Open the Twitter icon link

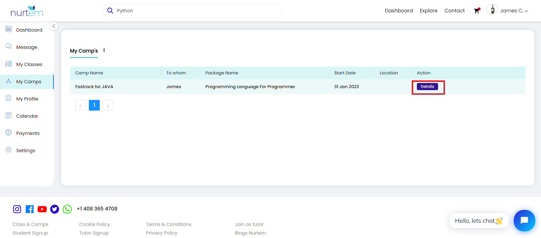pyautogui.click(x=54, y=209)
